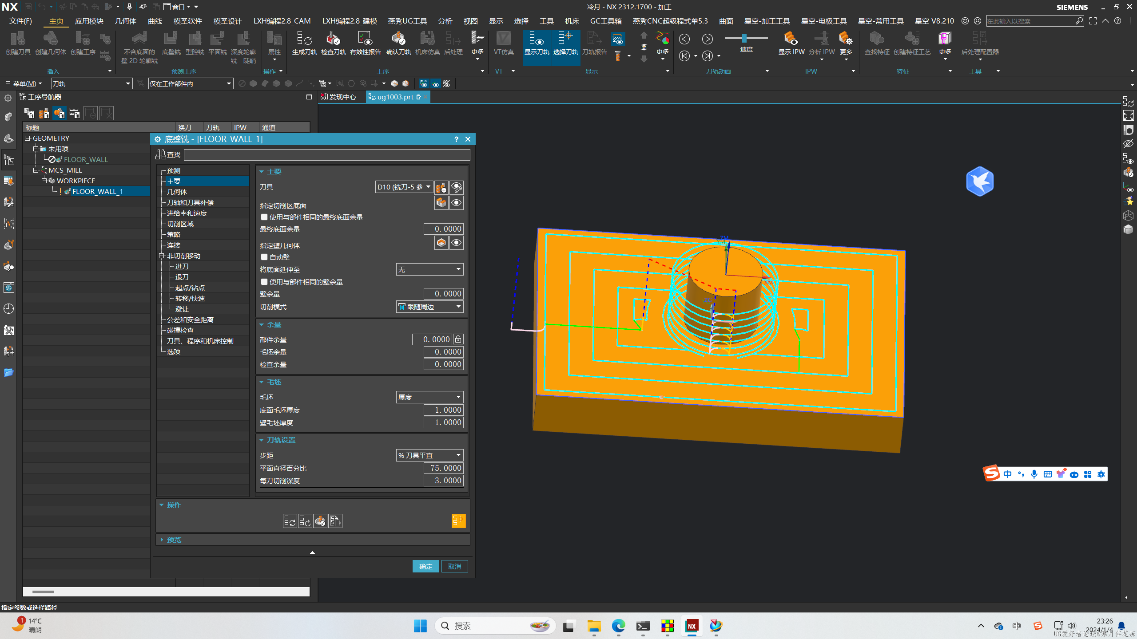Viewport: 1137px width, 639px height.
Task: Click the 平面直径百分比 value field
Action: tap(443, 468)
